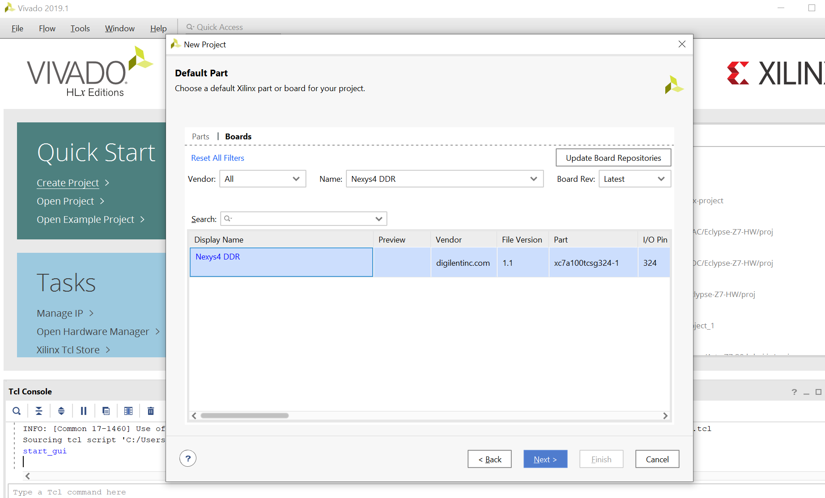Open the File menu
This screenshot has width=825, height=498.
17,29
